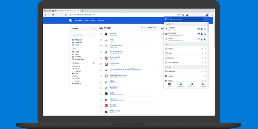This screenshot has height=129, width=258.
Task: Copy Facebook password in extension popup
Action: point(205,34)
